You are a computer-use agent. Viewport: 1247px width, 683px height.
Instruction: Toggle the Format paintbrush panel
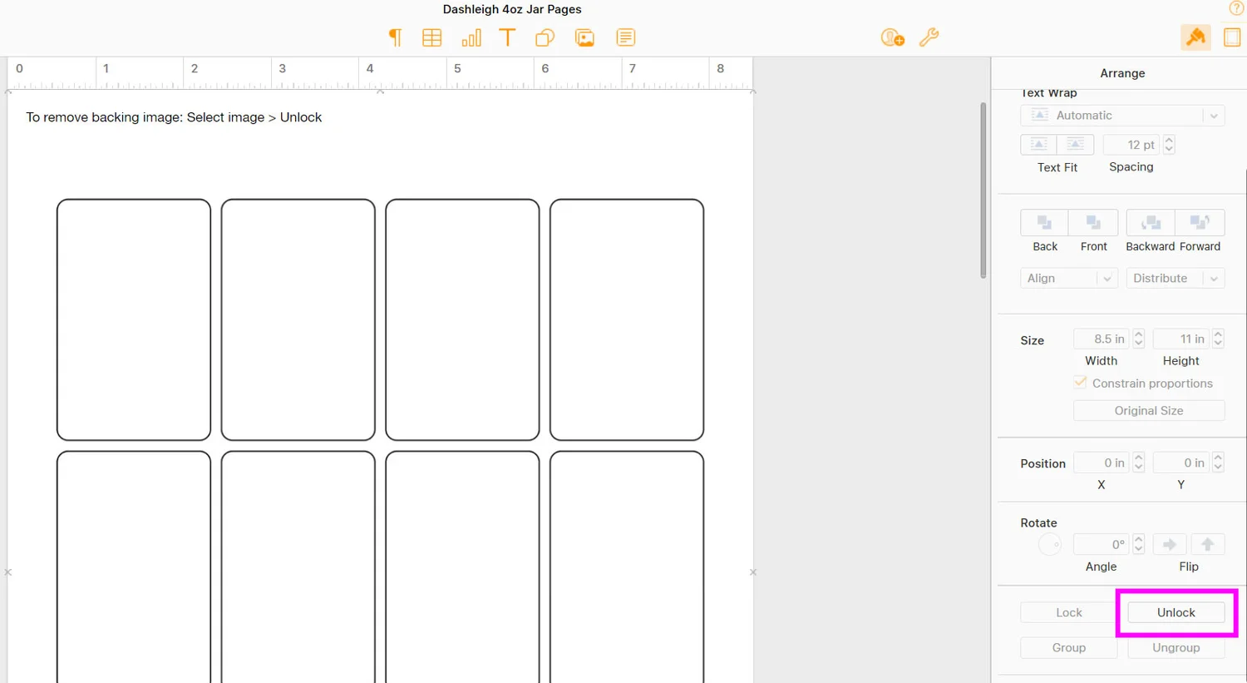click(1195, 37)
